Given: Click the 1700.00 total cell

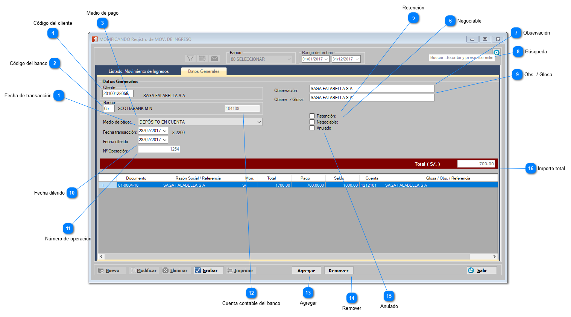Looking at the screenshot, I should point(275,185).
